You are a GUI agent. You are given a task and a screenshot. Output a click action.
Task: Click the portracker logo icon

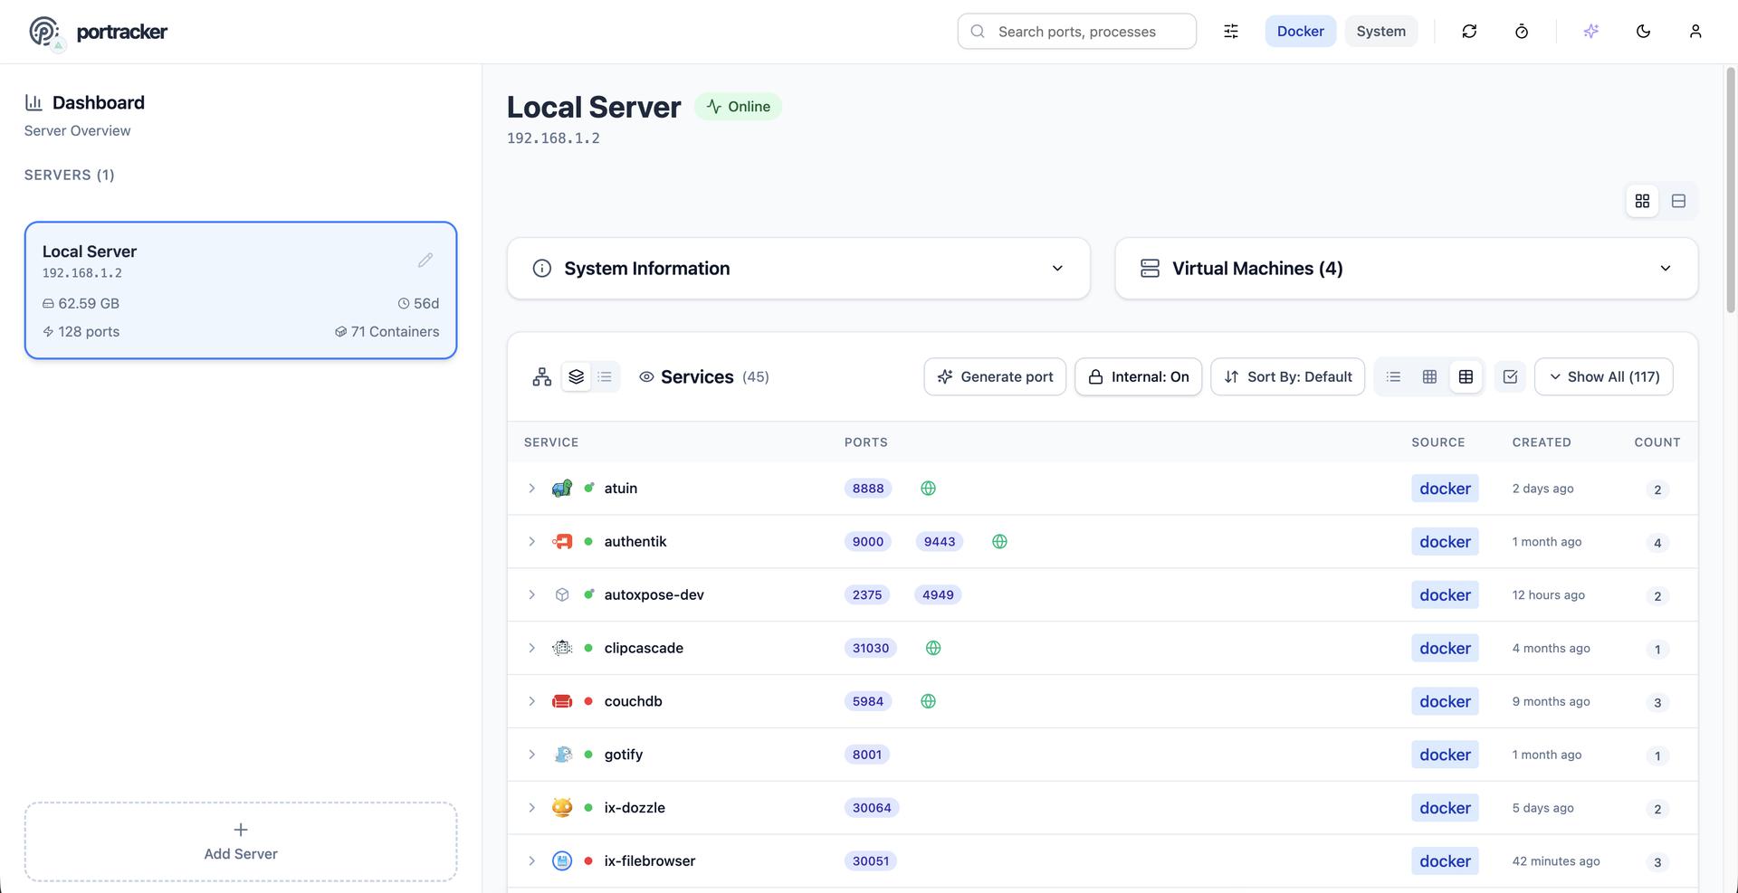point(44,32)
